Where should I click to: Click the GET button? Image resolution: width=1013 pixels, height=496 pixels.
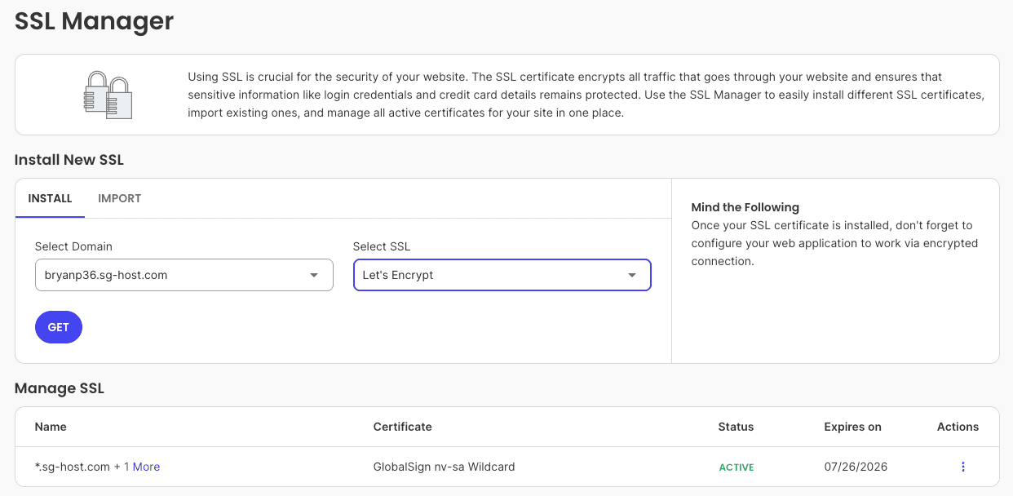tap(59, 327)
